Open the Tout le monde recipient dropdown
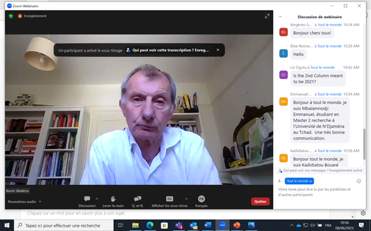This screenshot has width=371, height=231. pos(299,181)
